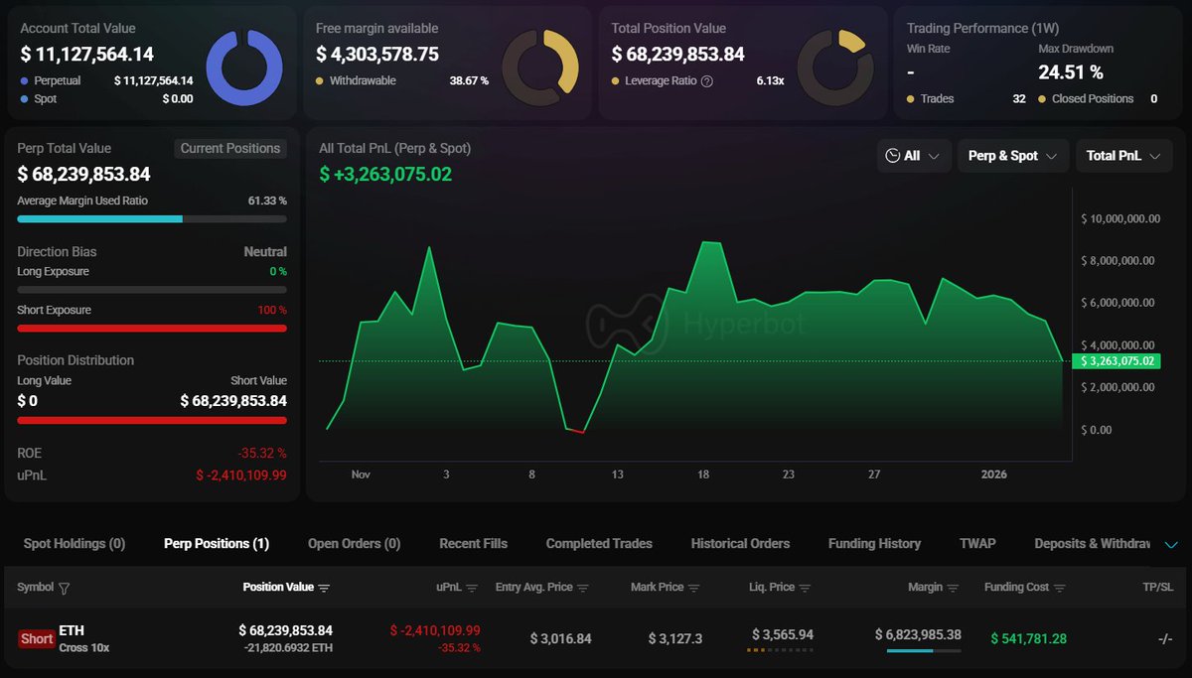
Task: Expand the tabs overflow chevron at right
Action: pos(1170,544)
